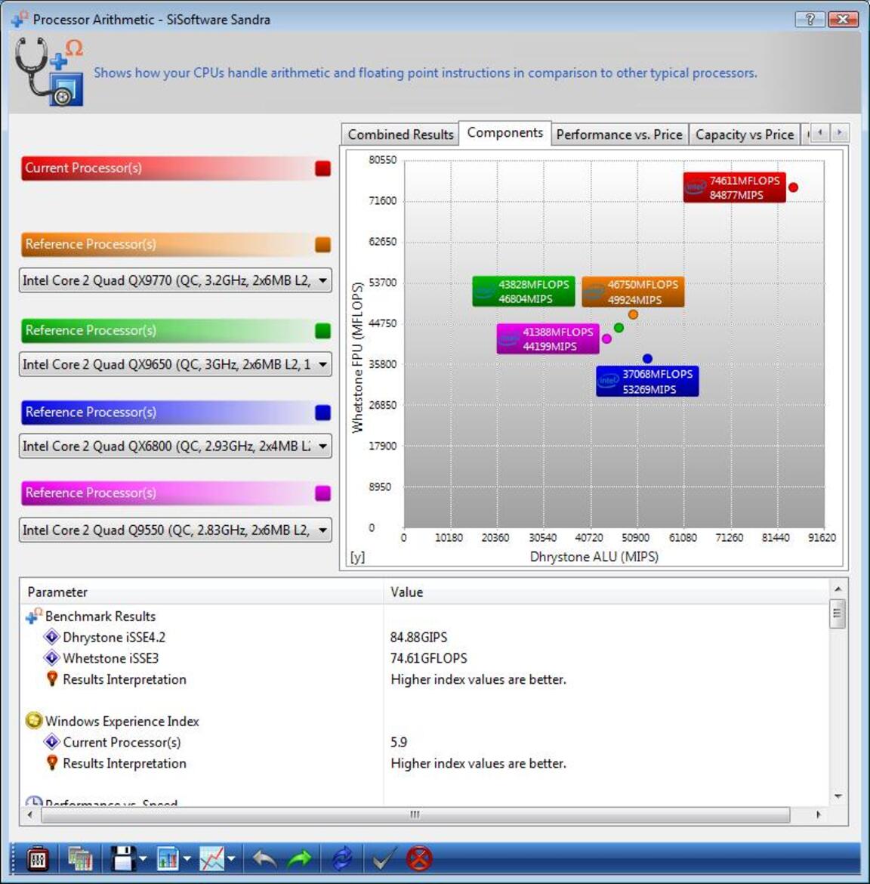Click the results list vertical scrollbar thumb

click(838, 614)
